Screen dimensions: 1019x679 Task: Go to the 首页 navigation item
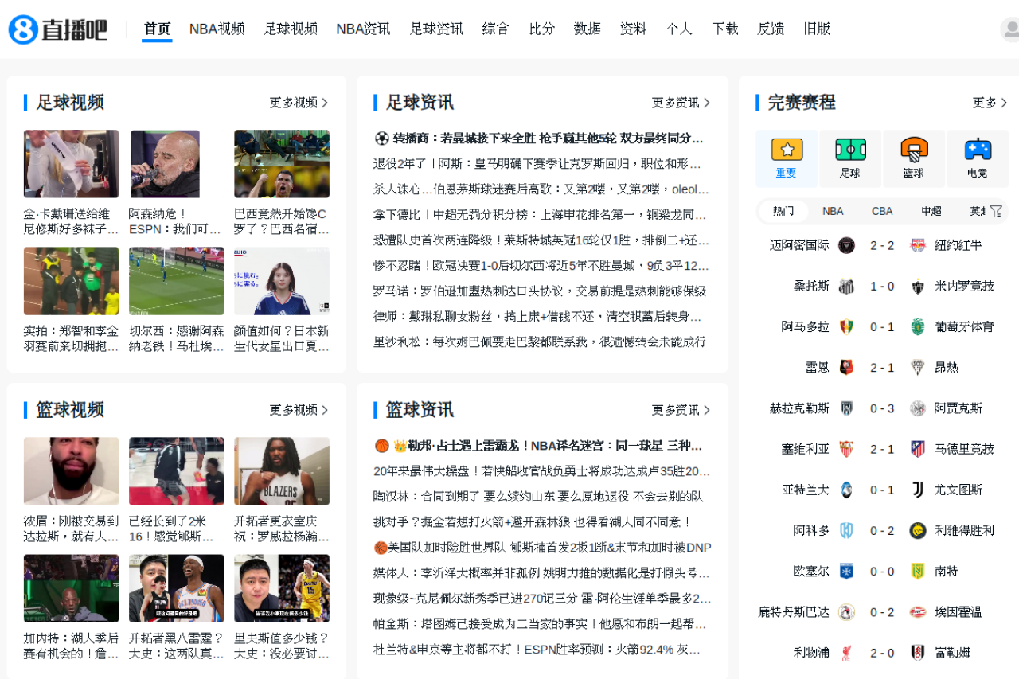157,29
